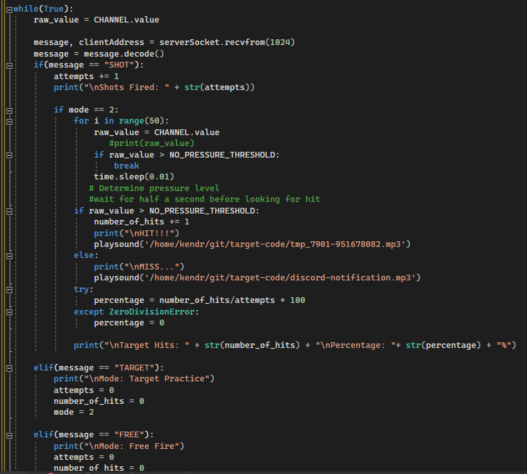Viewport: 527px width, 474px height.
Task: Click on serverSocket.recvfrom(1024) call
Action: coord(227,42)
